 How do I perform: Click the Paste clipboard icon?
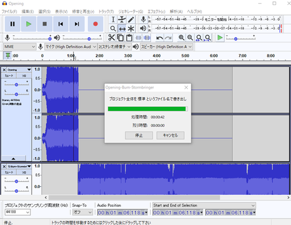point(129,38)
